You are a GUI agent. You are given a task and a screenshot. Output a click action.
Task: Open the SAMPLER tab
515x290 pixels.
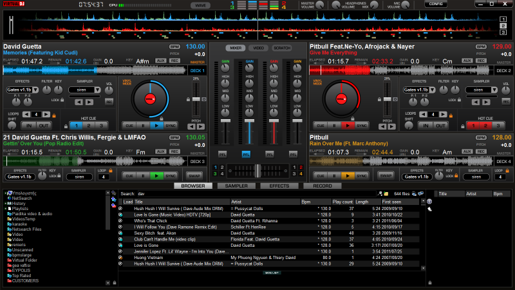tap(236, 186)
